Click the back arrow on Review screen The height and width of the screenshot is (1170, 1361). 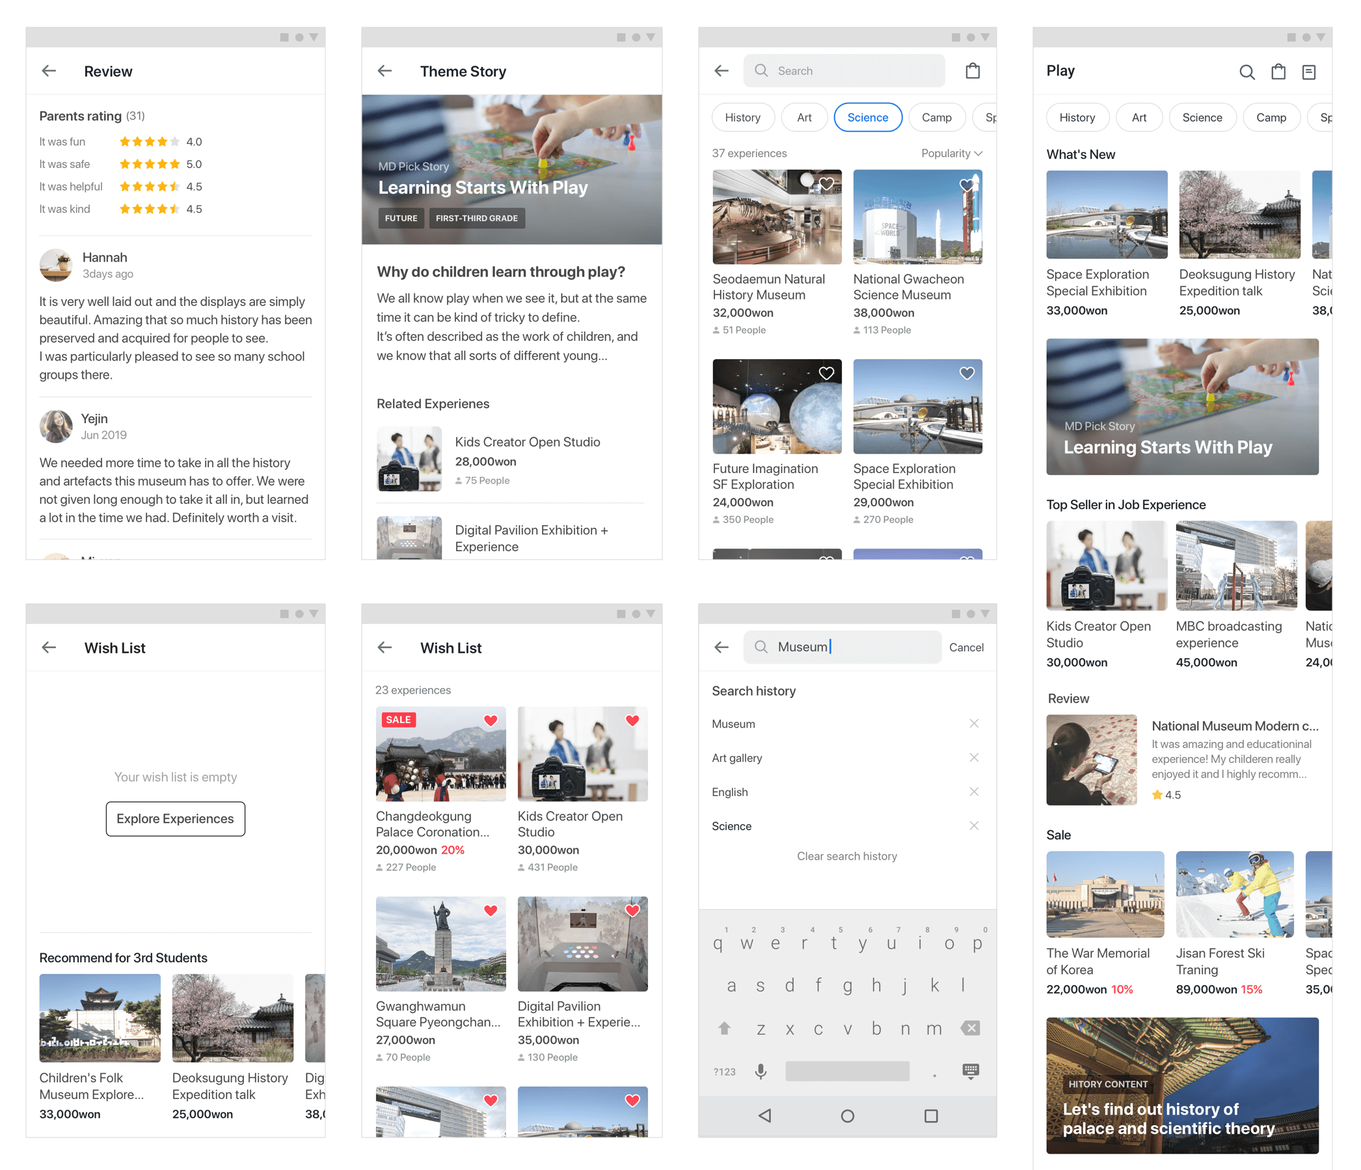point(49,71)
